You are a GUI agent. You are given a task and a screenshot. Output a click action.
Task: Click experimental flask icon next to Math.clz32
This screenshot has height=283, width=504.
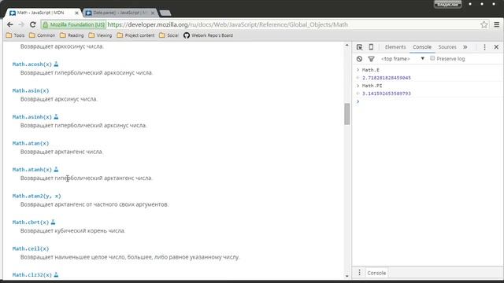tap(56, 274)
